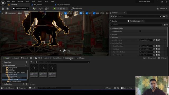Open the quick add content cube icon
Image resolution: width=169 pixels, height=95 pixels.
35,8
